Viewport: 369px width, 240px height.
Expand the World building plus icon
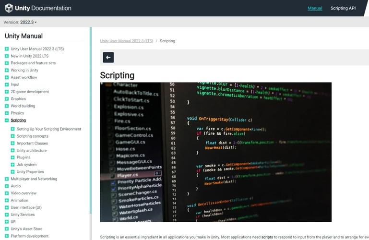click(x=7, y=106)
